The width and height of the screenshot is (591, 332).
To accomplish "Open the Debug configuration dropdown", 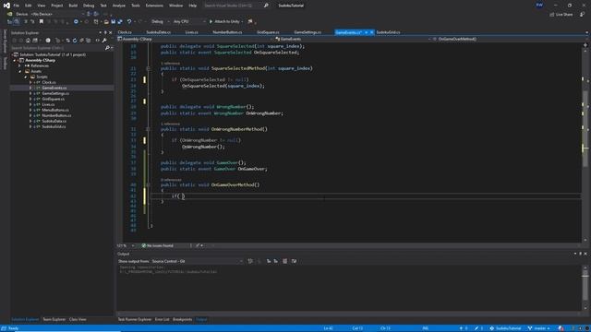I will coord(160,22).
